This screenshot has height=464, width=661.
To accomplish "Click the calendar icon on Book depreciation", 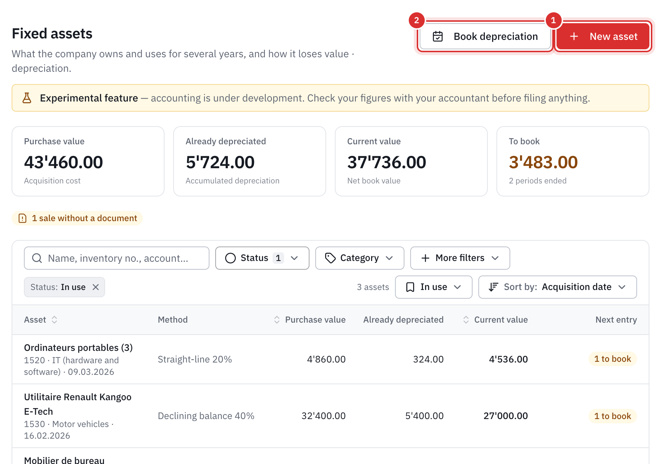I will [438, 36].
